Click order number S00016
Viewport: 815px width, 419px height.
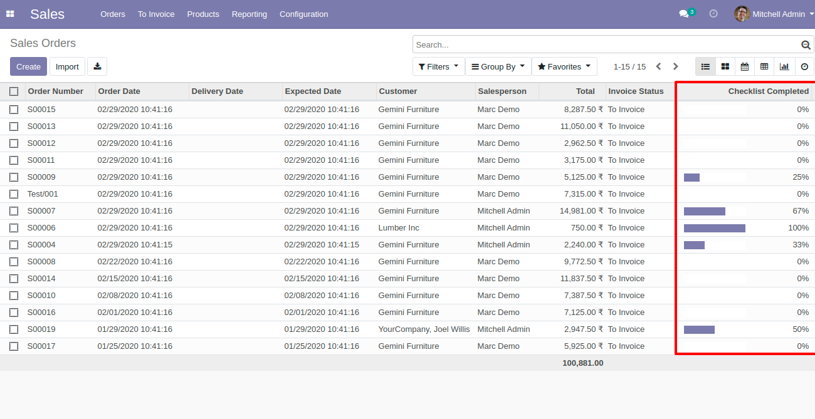click(x=41, y=313)
